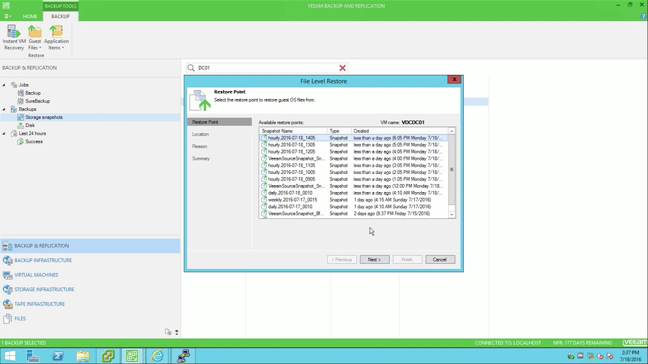Select the Restore Point wizard step
This screenshot has height=364, width=648.
pos(219,122)
